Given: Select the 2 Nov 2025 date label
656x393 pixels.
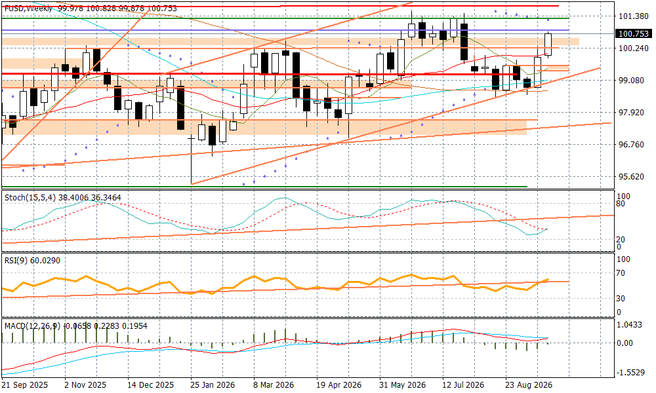Looking at the screenshot, I should tap(85, 384).
